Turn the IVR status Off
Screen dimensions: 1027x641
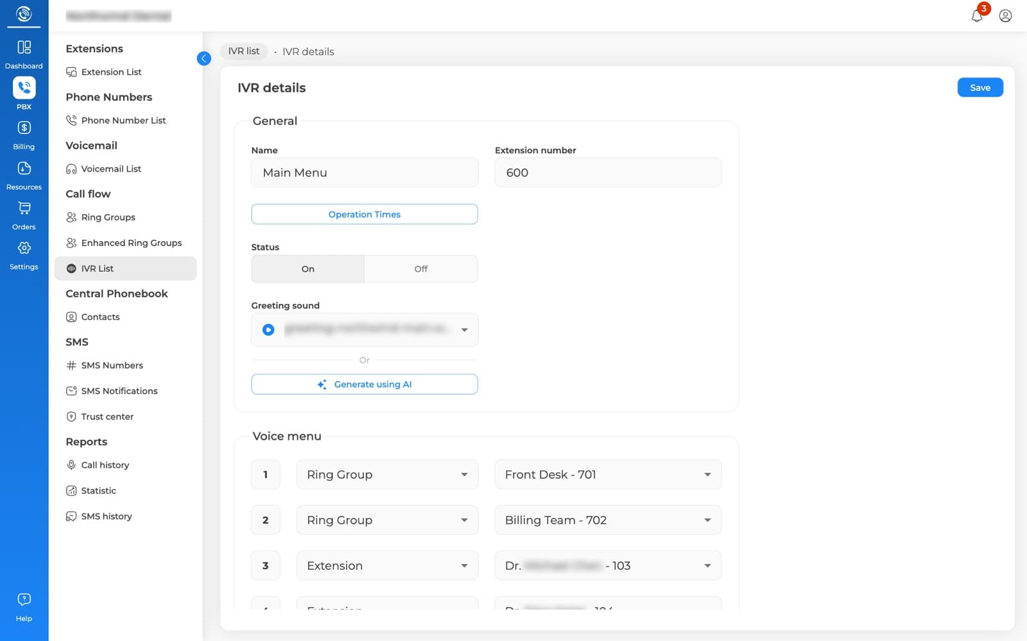420,269
